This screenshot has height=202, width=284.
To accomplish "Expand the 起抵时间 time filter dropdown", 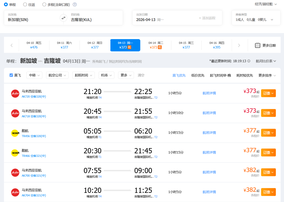I will tap(83, 75).
